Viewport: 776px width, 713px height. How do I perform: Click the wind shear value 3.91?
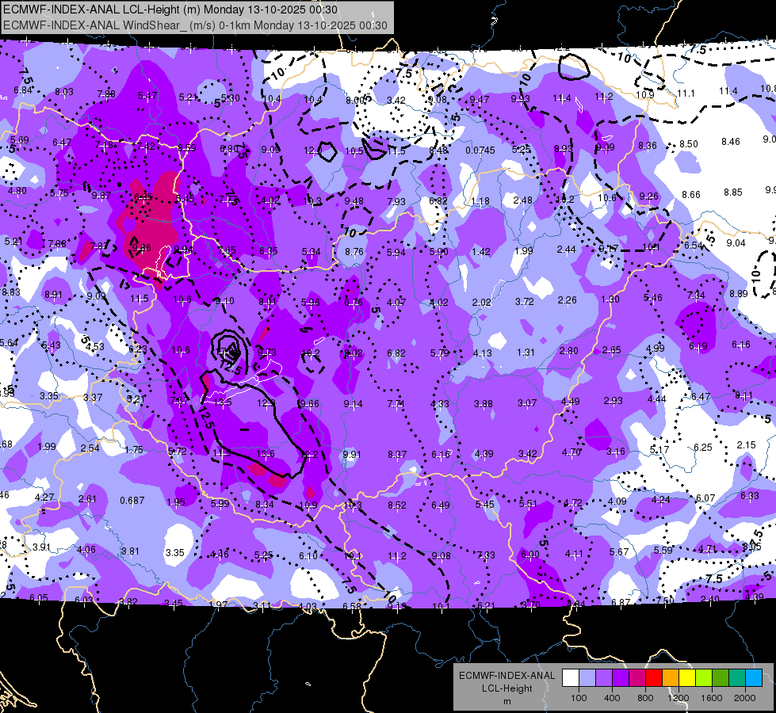pos(41,547)
